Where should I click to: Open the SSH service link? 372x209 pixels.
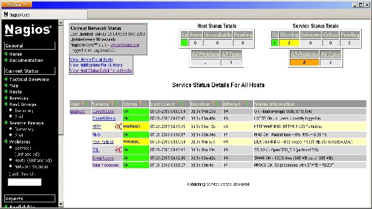(96, 150)
